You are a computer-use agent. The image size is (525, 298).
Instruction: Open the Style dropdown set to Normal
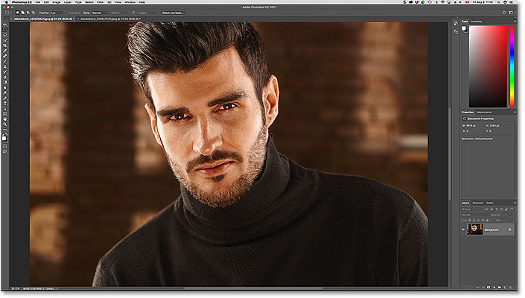[101, 13]
